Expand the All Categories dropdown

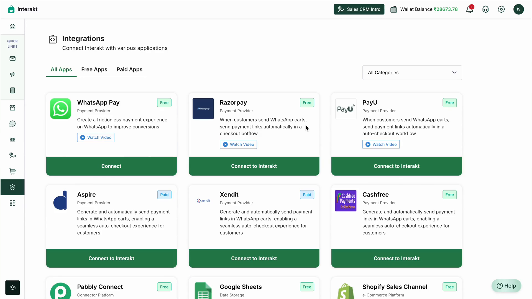click(412, 73)
